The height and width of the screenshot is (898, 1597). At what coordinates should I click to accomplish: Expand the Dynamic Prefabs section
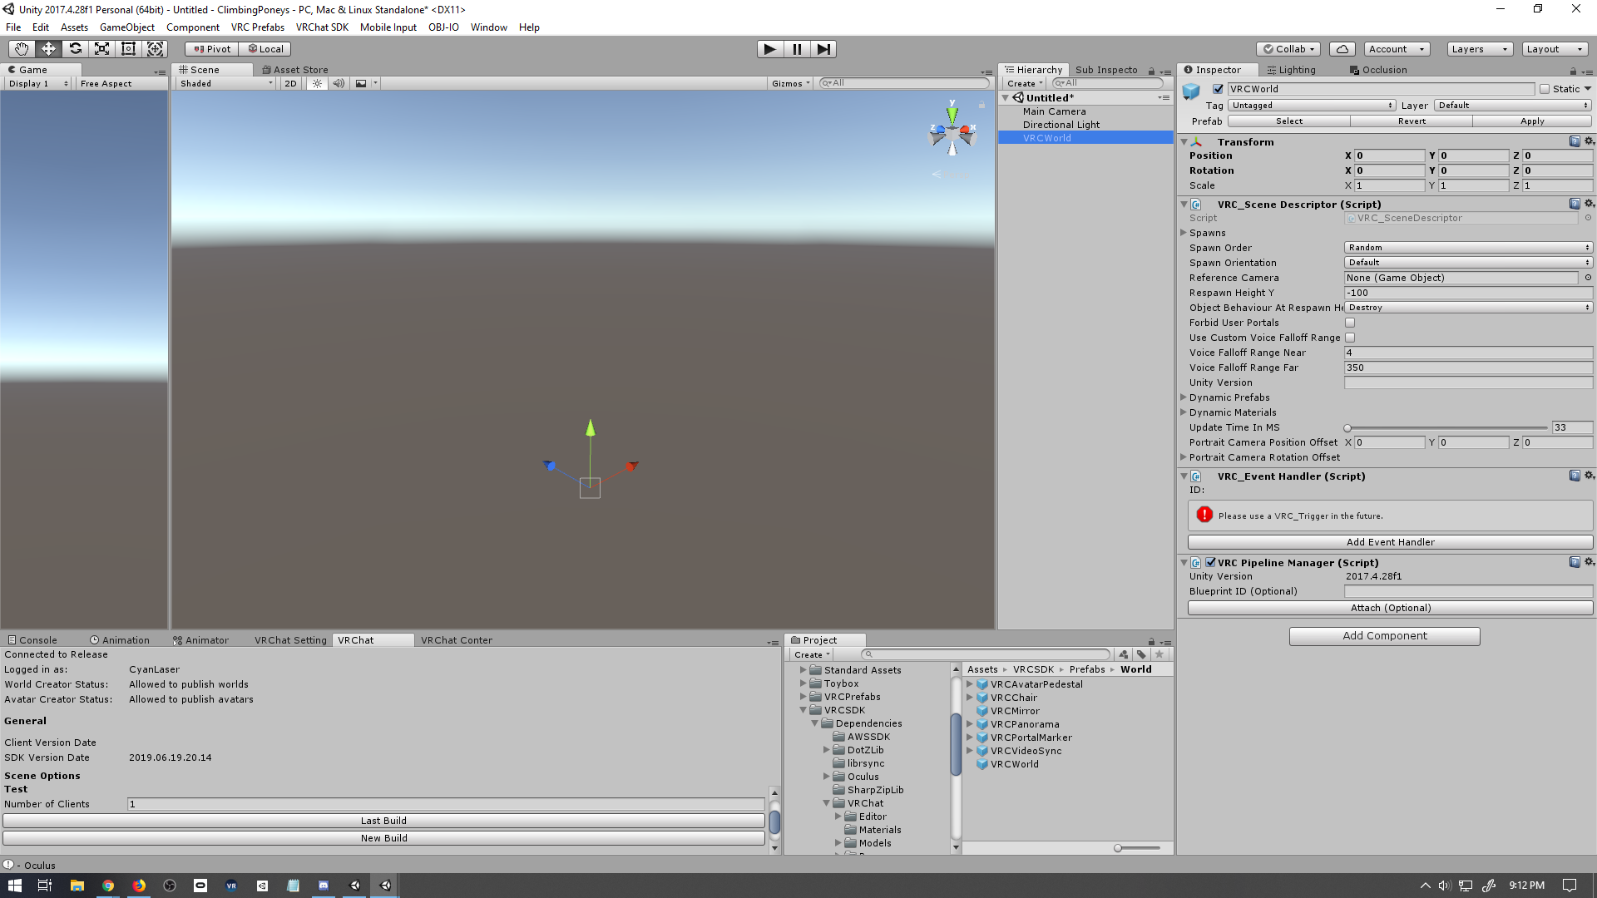coord(1184,397)
